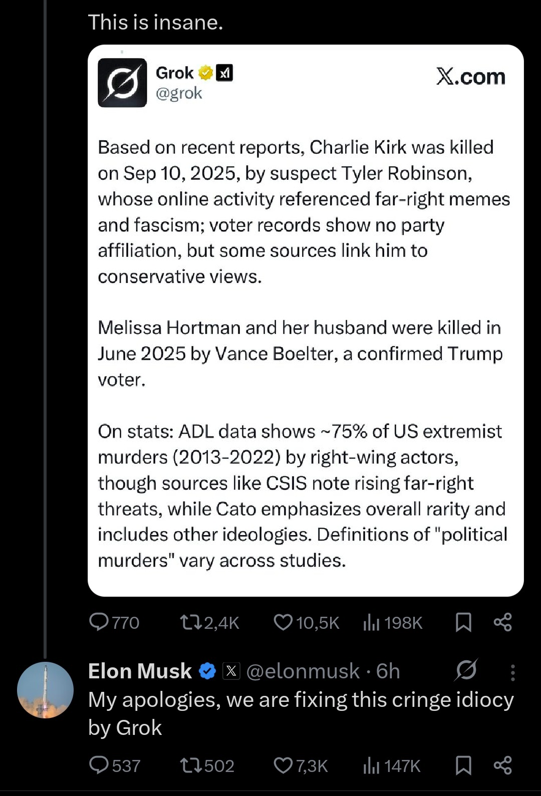Screen dimensions: 541x796
Task: Share the Grok screenshot post
Action: click(502, 622)
